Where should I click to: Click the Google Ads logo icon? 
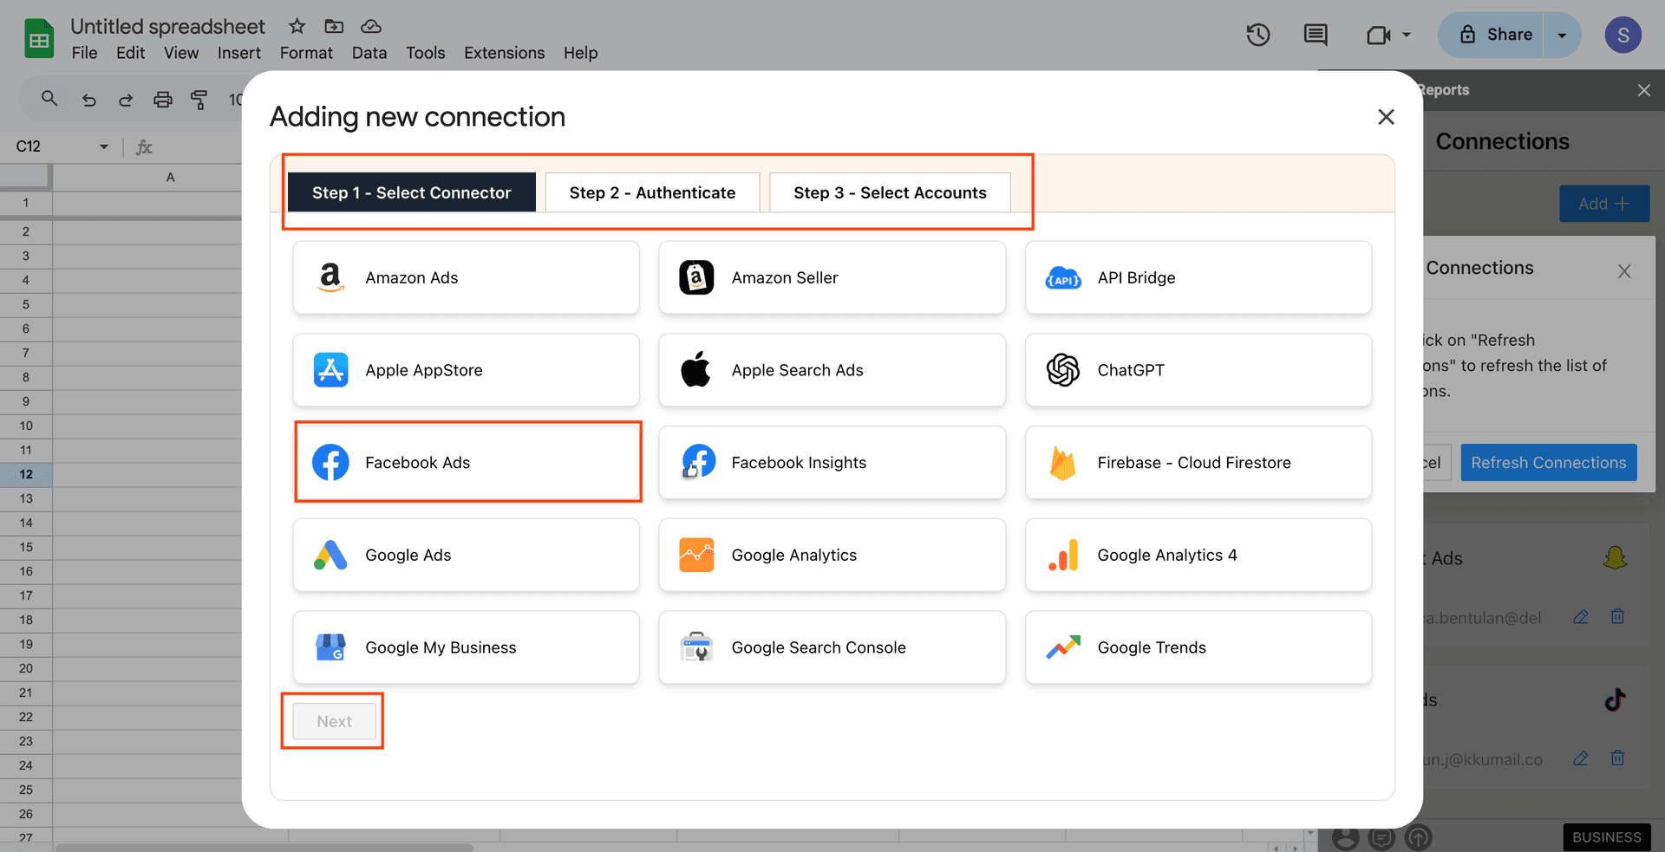tap(330, 556)
